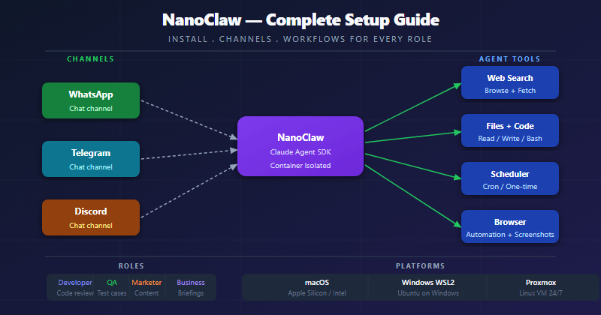Click the Linux VM 24/7 text
Image resolution: width=601 pixels, height=315 pixels.
541,293
